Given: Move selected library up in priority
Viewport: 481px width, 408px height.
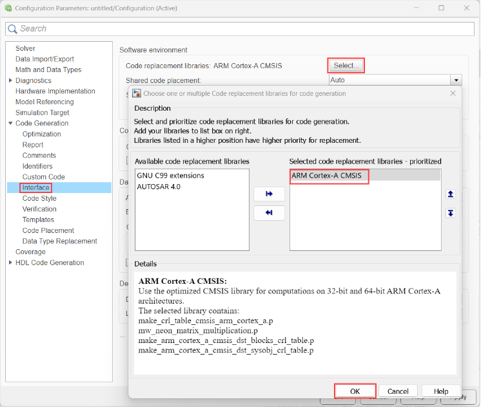Looking at the screenshot, I should 451,194.
